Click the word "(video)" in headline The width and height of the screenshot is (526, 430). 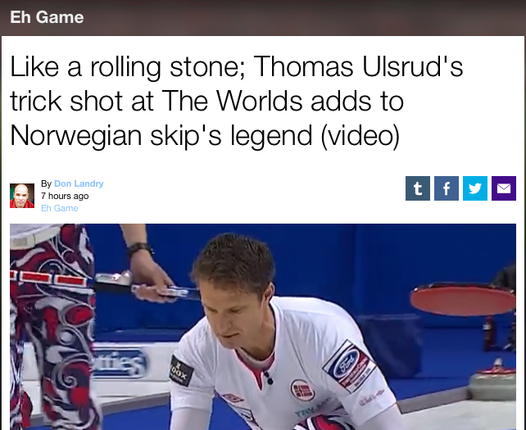click(x=360, y=135)
